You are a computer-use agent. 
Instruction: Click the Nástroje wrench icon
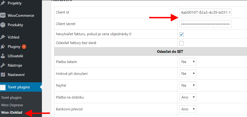tap(3, 65)
